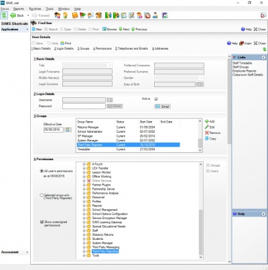
Task: Jump to 4 Permissions section tab
Action: 103,48
